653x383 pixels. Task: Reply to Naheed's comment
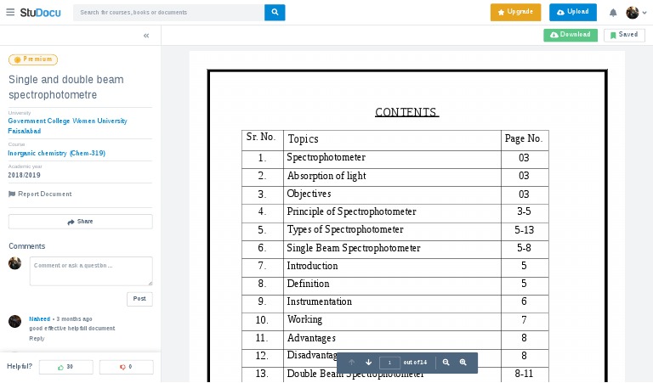[37, 339]
